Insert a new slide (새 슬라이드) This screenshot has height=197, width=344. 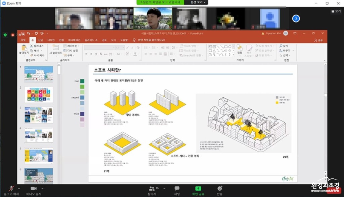[55, 50]
